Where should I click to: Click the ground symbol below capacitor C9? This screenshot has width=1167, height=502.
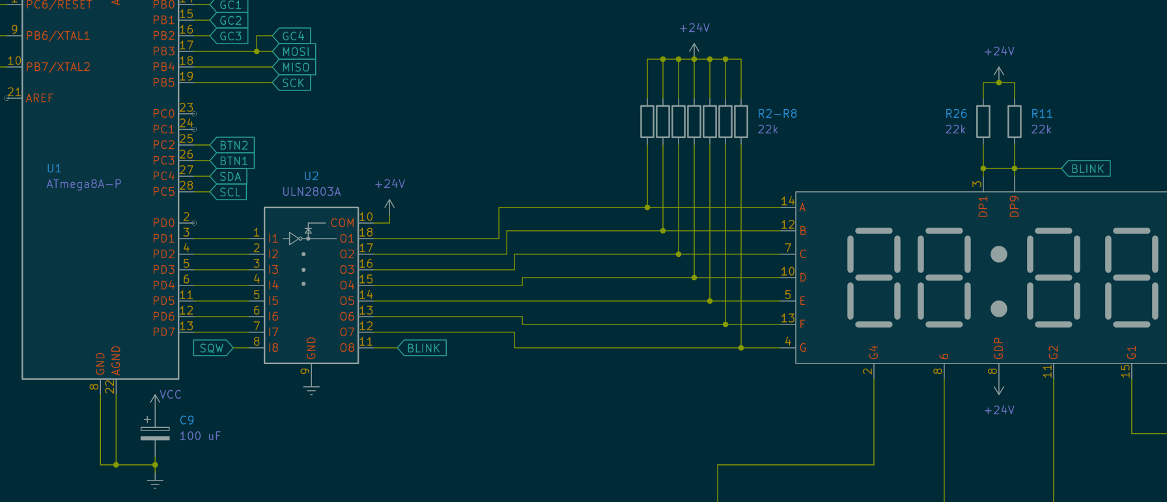tap(155, 484)
